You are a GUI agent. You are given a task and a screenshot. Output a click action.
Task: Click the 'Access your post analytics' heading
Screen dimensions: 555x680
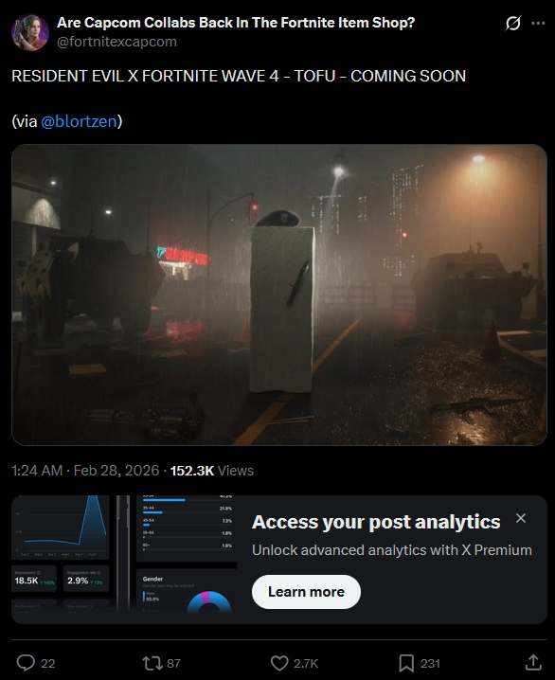point(376,522)
